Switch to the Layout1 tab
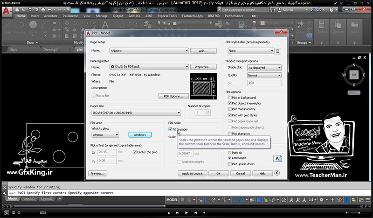This screenshot has height=218, width=373. pyautogui.click(x=29, y=198)
